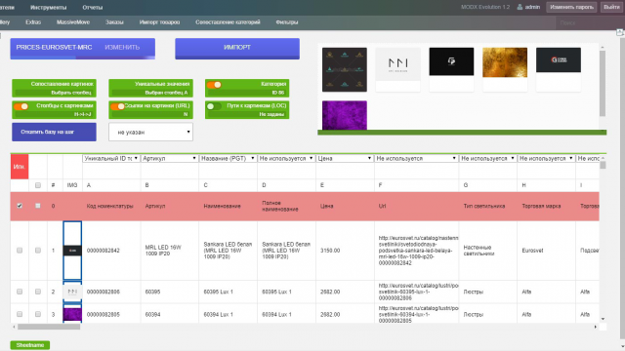Click the Сопоставление картинок button
Image resolution: width=625 pixels, height=351 pixels.
point(54,88)
